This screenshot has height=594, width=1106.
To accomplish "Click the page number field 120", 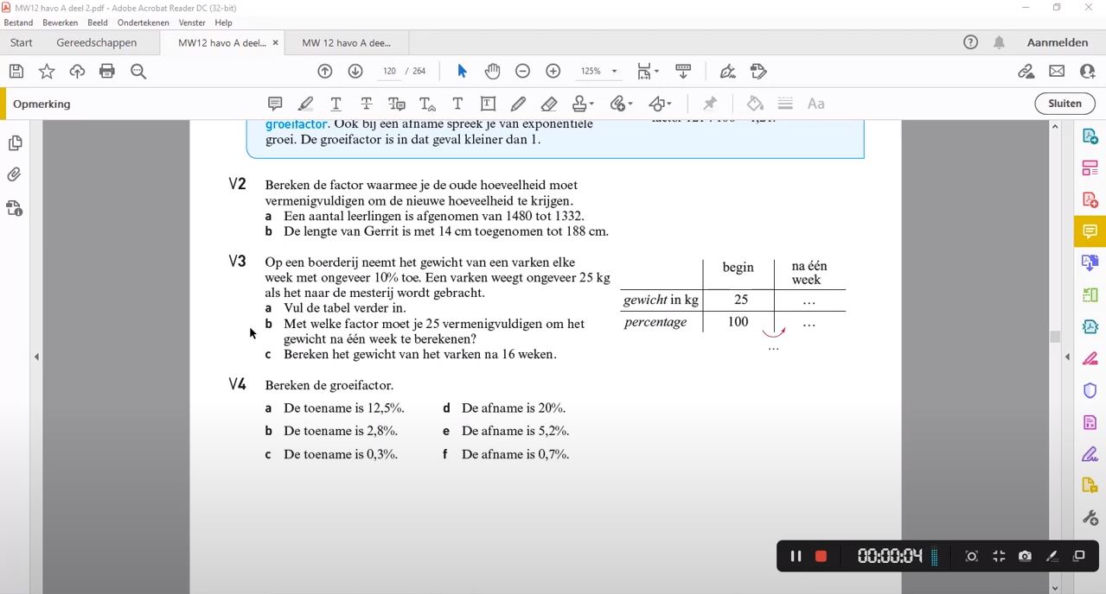I will pos(389,72).
